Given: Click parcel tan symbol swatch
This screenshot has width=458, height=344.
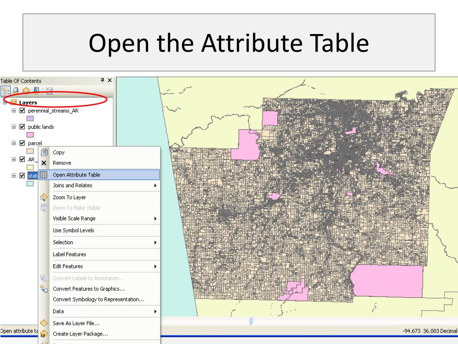Looking at the screenshot, I should [x=30, y=151].
